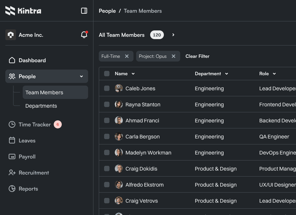Screen dimensions: 296x215
Task: Open Leaves calendar icon
Action: point(12,140)
